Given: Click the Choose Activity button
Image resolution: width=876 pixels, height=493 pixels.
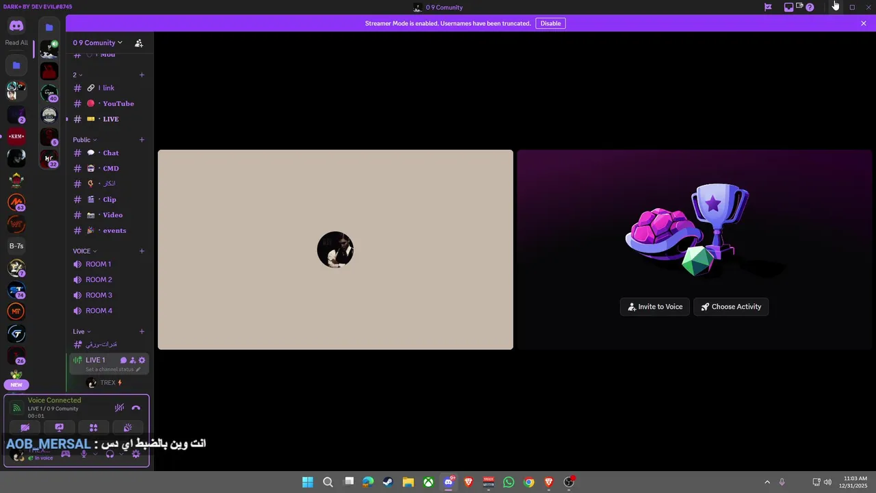Looking at the screenshot, I should (731, 307).
